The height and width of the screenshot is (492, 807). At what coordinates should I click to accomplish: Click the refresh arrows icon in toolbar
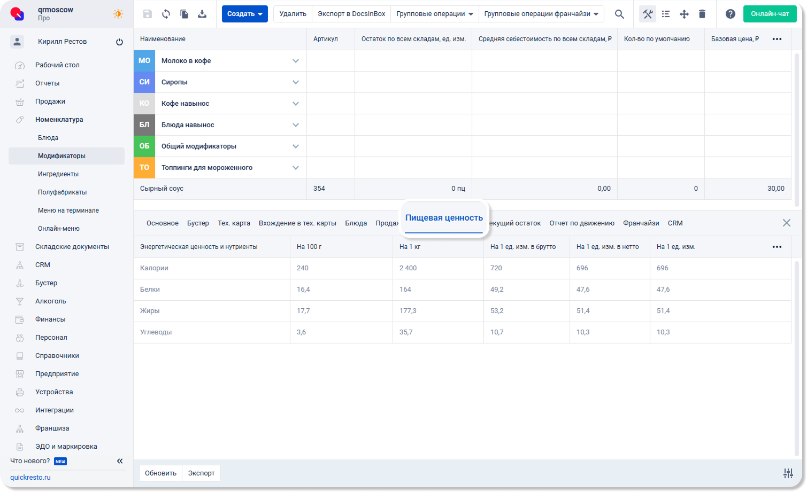(x=166, y=14)
